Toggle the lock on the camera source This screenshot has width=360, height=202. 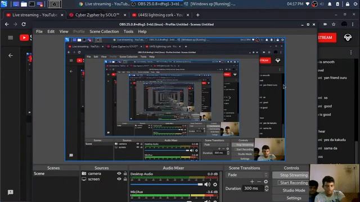[x=125, y=173]
